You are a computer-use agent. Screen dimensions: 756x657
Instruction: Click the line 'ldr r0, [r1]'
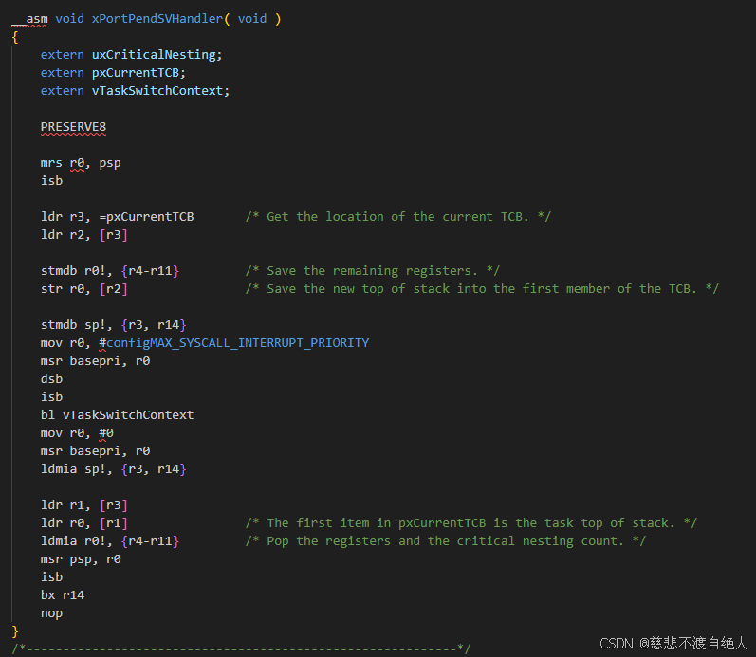[x=84, y=523]
